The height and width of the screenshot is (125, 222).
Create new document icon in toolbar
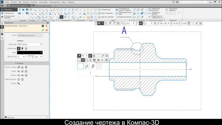tap(19, 10)
